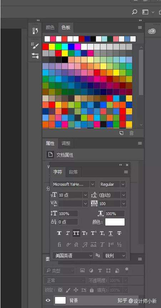Open the Layers panel menu icon
This screenshot has height=308, width=161.
[140, 259]
